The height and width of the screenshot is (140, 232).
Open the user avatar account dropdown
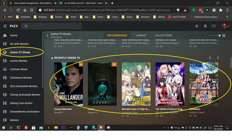click(x=225, y=26)
